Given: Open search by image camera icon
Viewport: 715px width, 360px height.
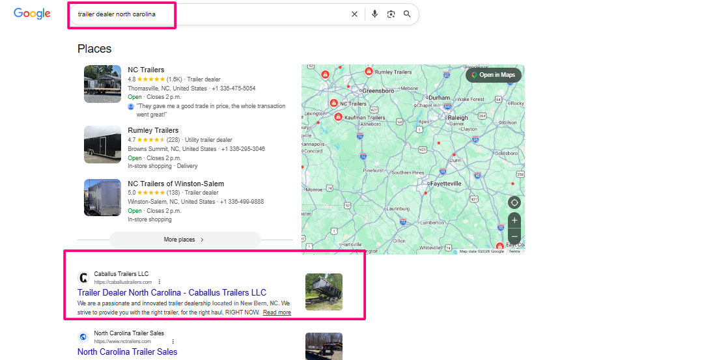Looking at the screenshot, I should click(x=391, y=14).
